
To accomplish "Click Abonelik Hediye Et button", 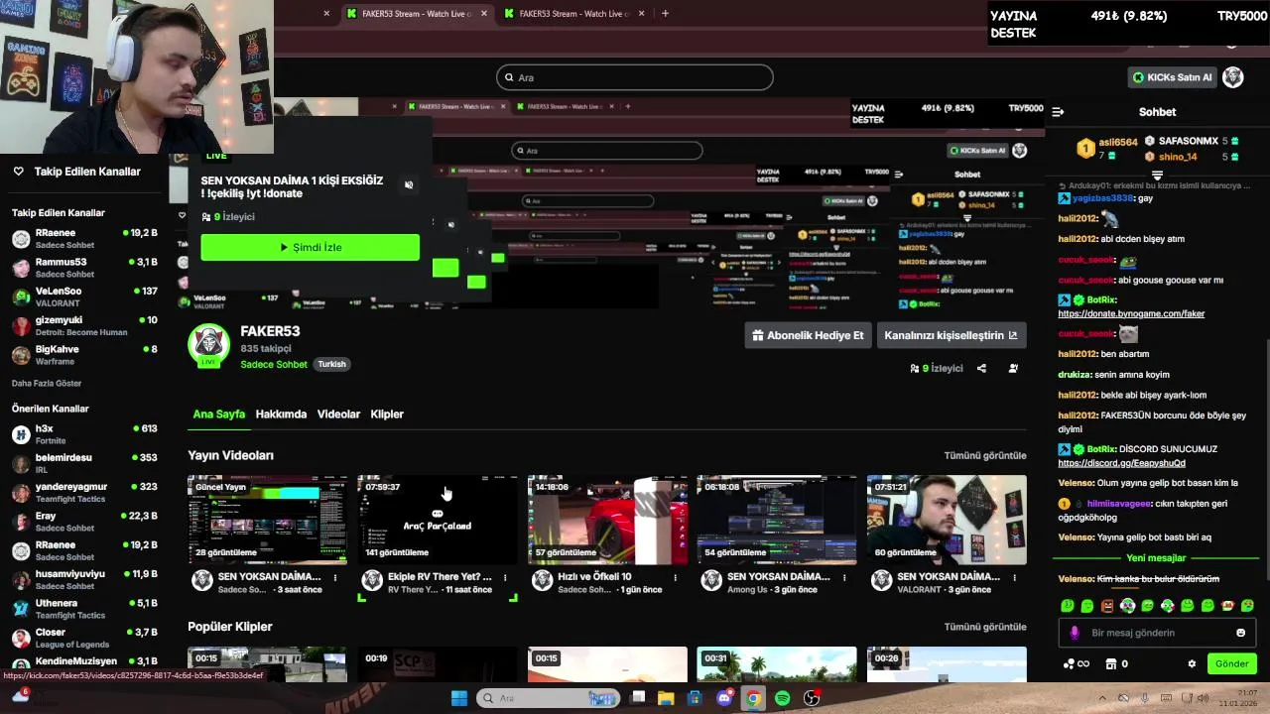I will pos(808,335).
